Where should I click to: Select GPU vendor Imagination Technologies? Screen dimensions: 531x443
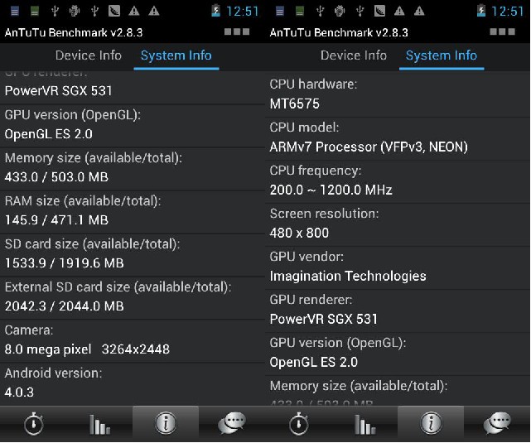[348, 277]
